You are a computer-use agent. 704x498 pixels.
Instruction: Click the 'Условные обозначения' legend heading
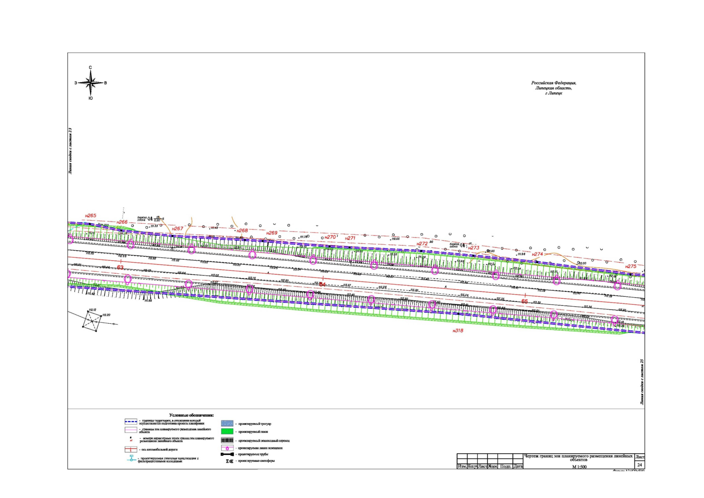pyautogui.click(x=191, y=415)
